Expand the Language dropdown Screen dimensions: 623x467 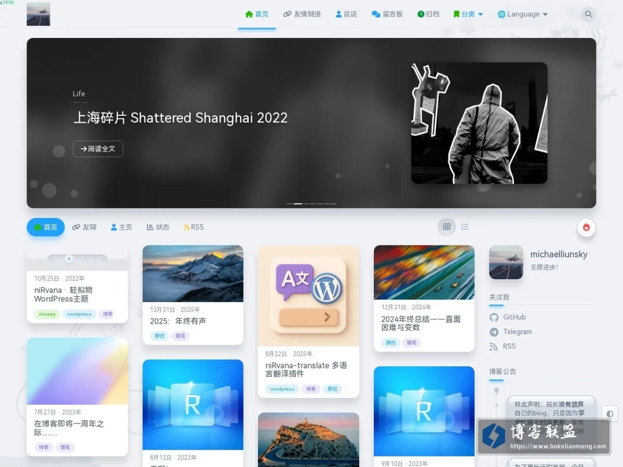[x=523, y=14]
